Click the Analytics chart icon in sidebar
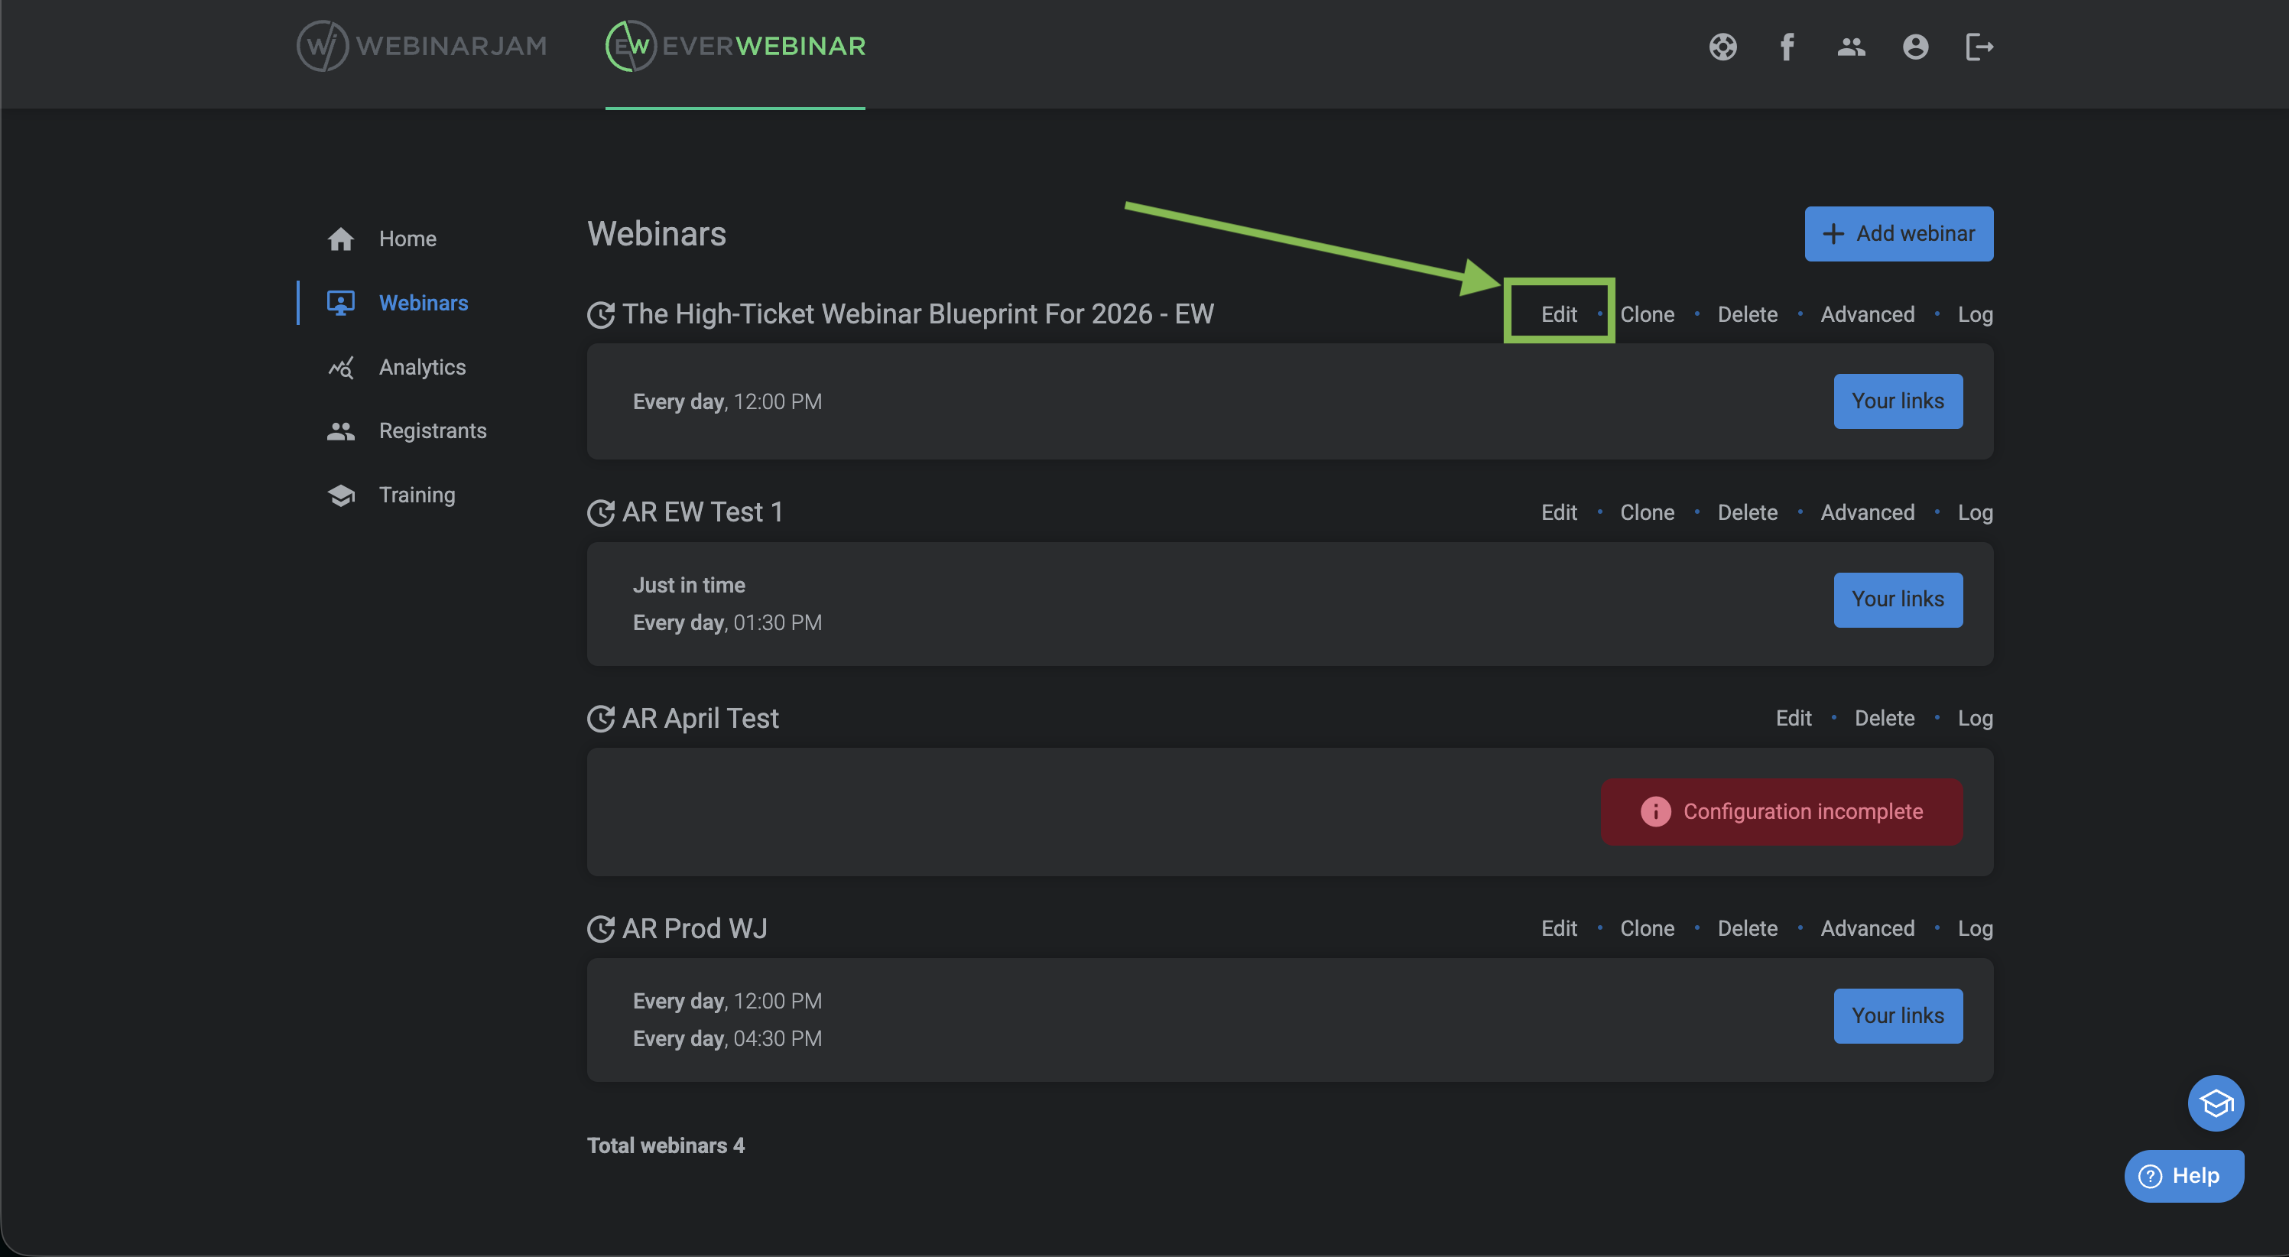Screen dimensions: 2289x1257 (340, 367)
